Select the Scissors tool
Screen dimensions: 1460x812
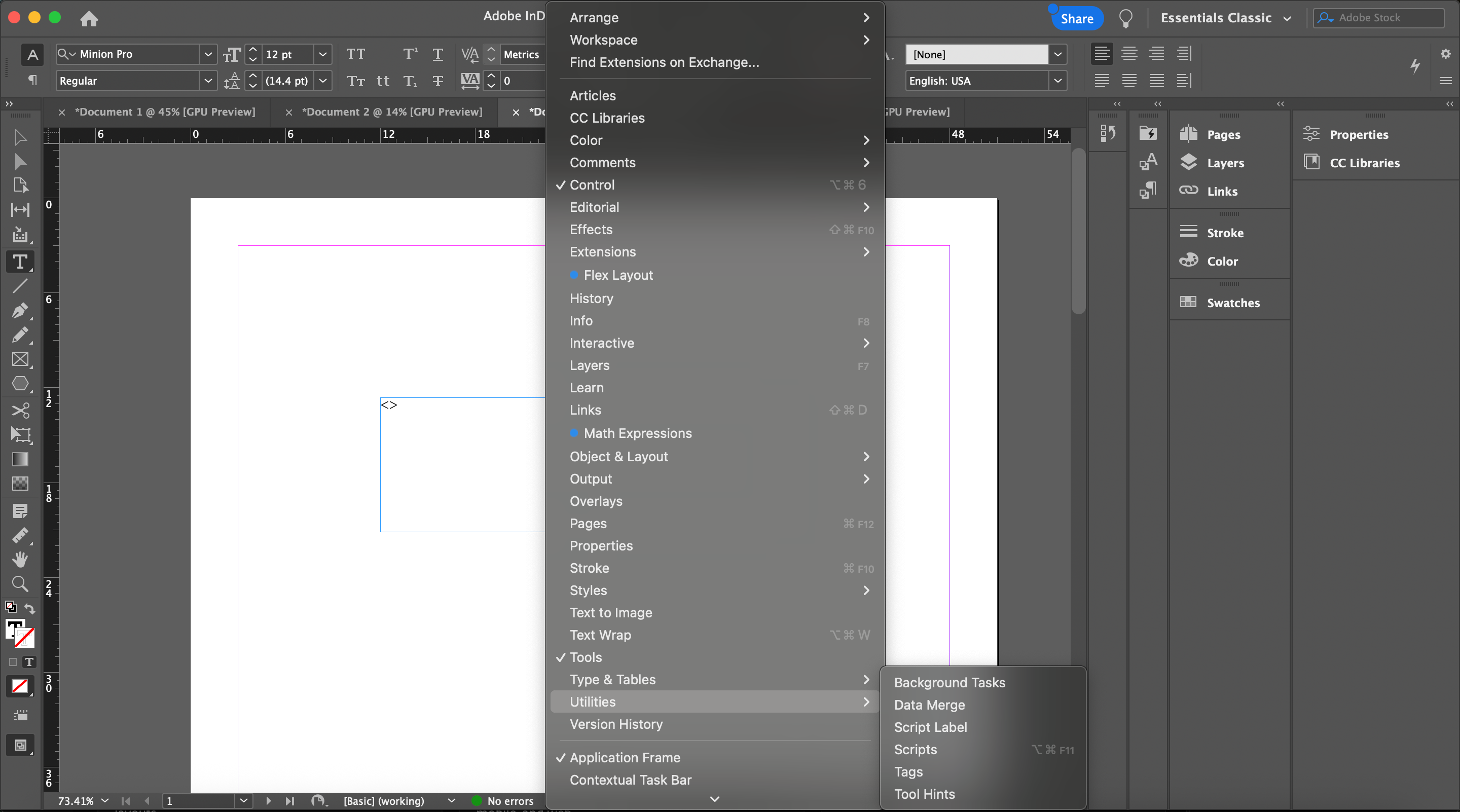(20, 410)
